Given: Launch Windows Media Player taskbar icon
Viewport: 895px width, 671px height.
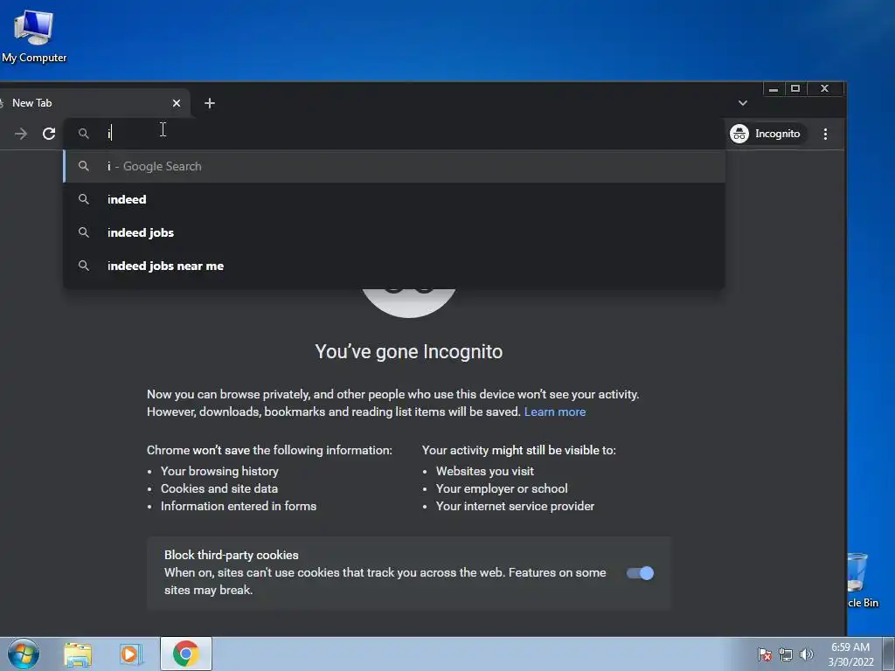Looking at the screenshot, I should click(x=130, y=654).
